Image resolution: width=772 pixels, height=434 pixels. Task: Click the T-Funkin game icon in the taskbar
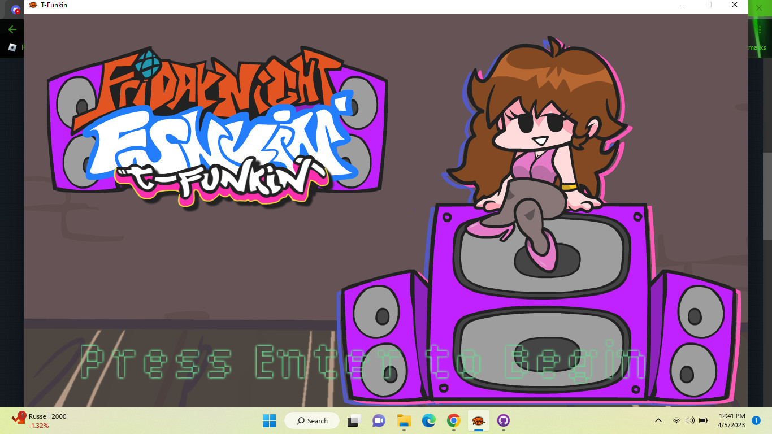tap(478, 420)
